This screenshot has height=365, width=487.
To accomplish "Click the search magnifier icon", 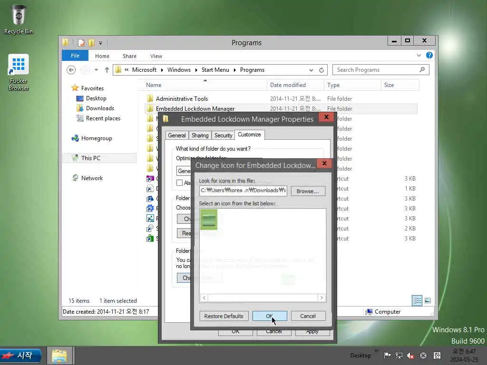I will 422,69.
